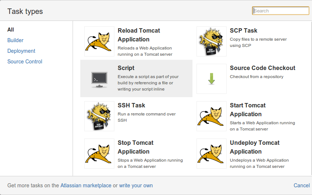The height and width of the screenshot is (195, 312).
Task: Choose the SSH Task title text
Action: 131,105
